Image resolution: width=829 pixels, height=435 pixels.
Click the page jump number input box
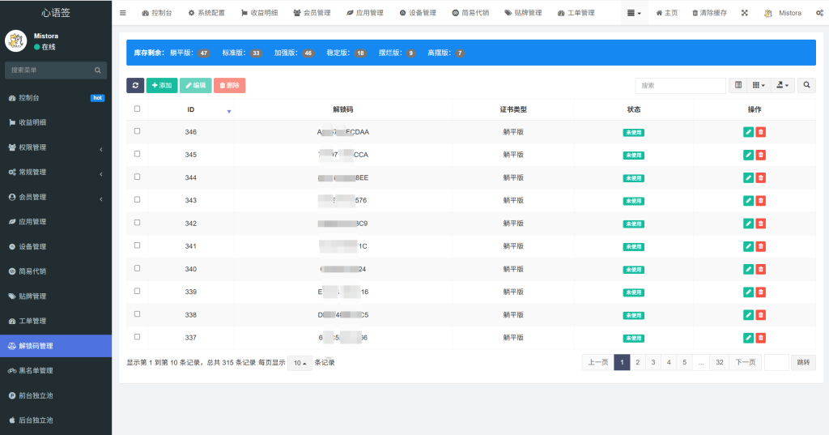point(776,363)
